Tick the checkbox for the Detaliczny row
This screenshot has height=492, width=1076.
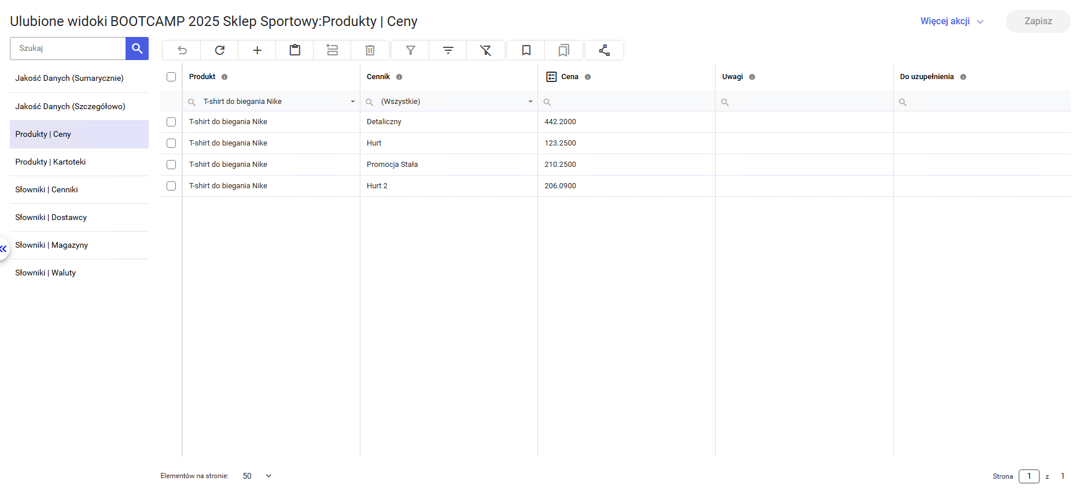(171, 122)
